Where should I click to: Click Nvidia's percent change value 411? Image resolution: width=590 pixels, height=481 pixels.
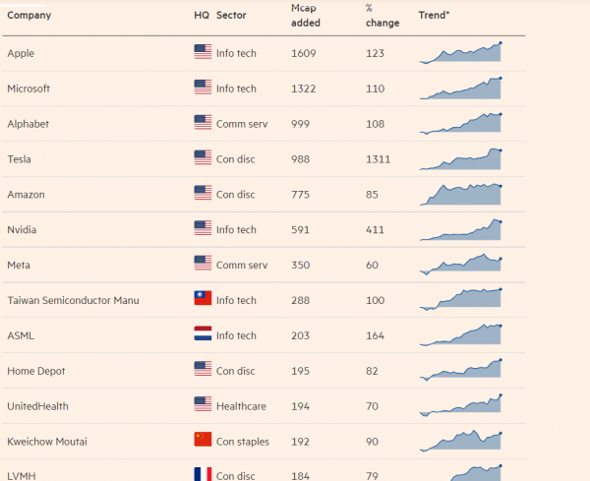click(x=376, y=229)
